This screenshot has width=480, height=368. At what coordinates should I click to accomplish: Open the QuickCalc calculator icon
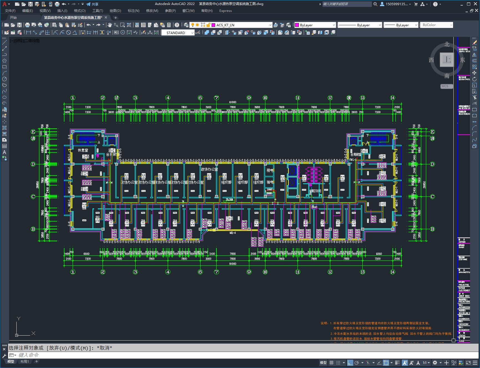pyautogui.click(x=169, y=25)
